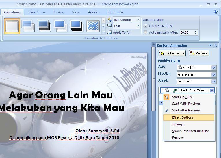Click the Title 1 item dropdown arrow
The image size is (221, 158).
[x=212, y=90]
